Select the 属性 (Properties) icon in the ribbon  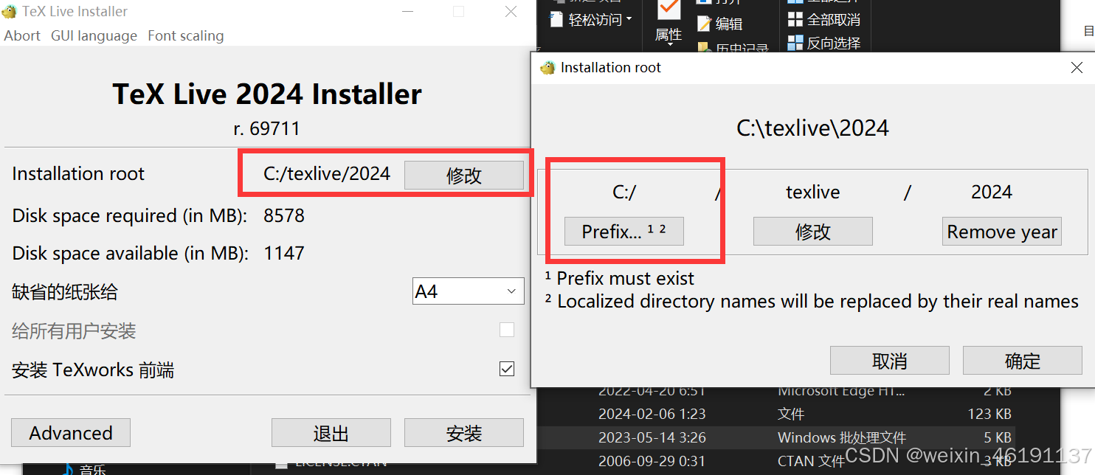668,22
